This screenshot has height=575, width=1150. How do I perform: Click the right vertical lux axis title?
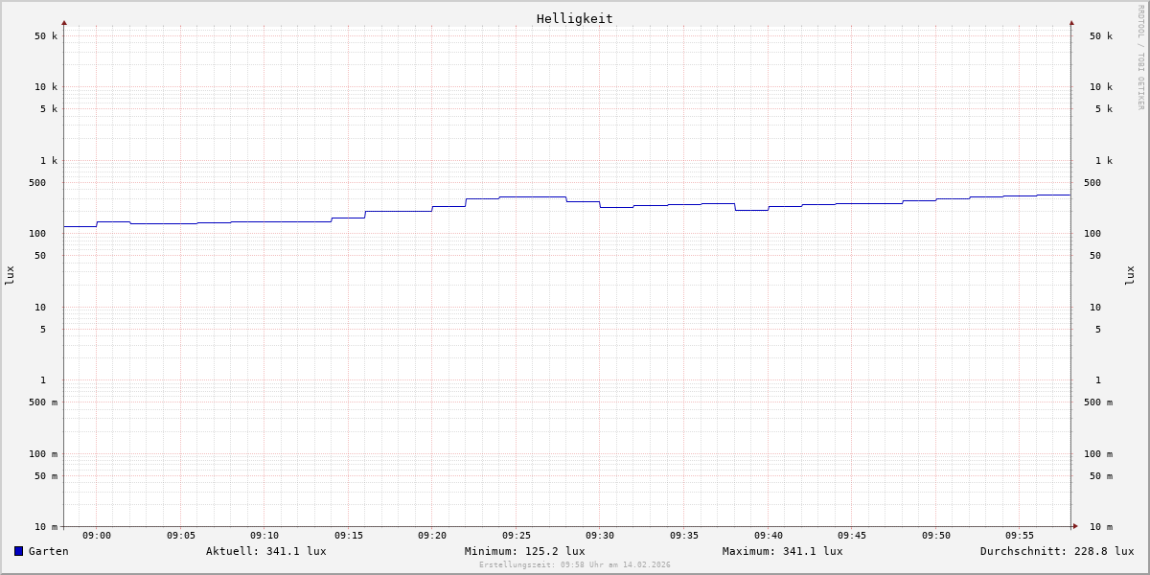click(1130, 275)
